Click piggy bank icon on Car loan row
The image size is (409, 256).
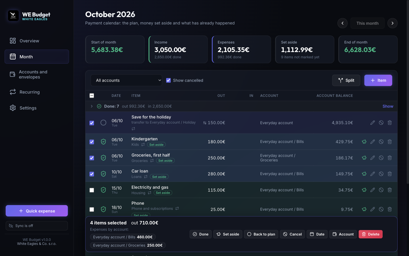click(x=364, y=174)
